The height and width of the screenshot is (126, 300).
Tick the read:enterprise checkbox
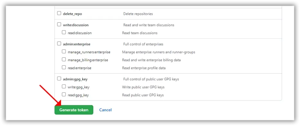point(64,67)
